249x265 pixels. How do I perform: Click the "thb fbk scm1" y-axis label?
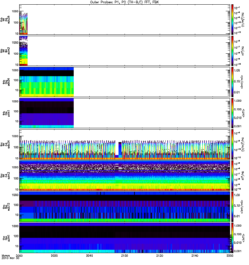(x=6, y=113)
